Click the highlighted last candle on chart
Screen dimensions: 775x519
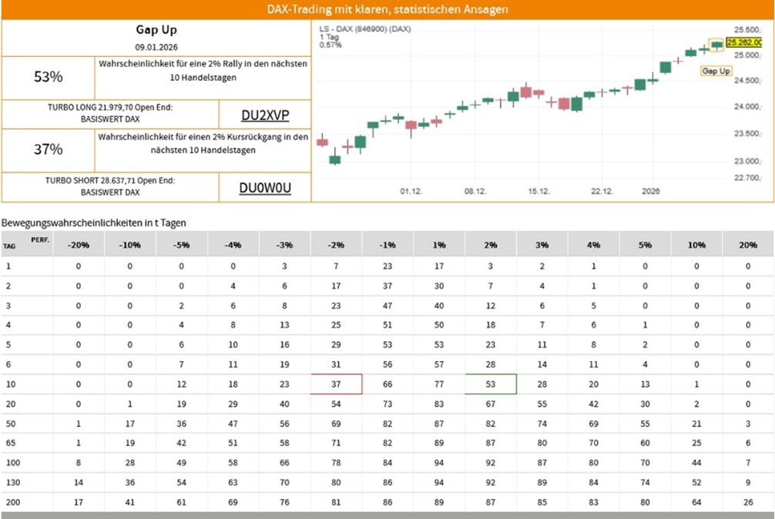(x=717, y=45)
